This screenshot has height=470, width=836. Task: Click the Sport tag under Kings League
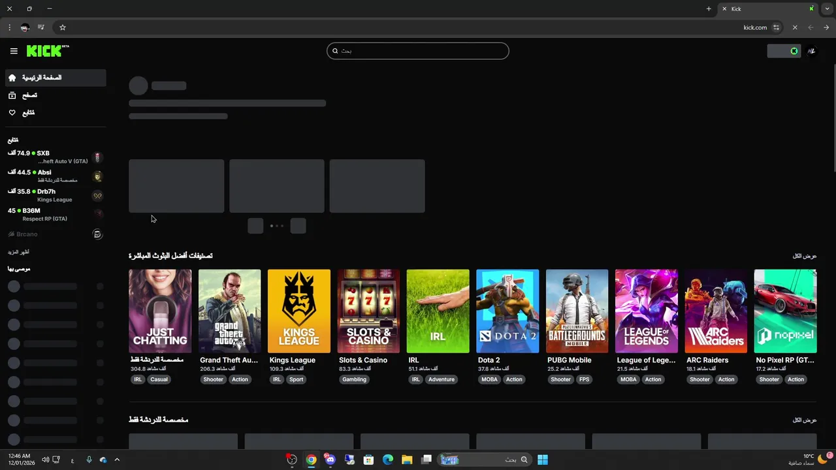[297, 379]
